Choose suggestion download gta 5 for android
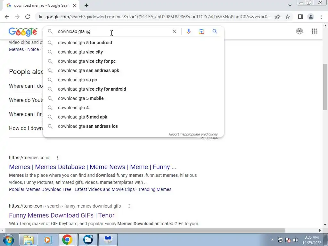The height and width of the screenshot is (246, 328). click(133, 43)
